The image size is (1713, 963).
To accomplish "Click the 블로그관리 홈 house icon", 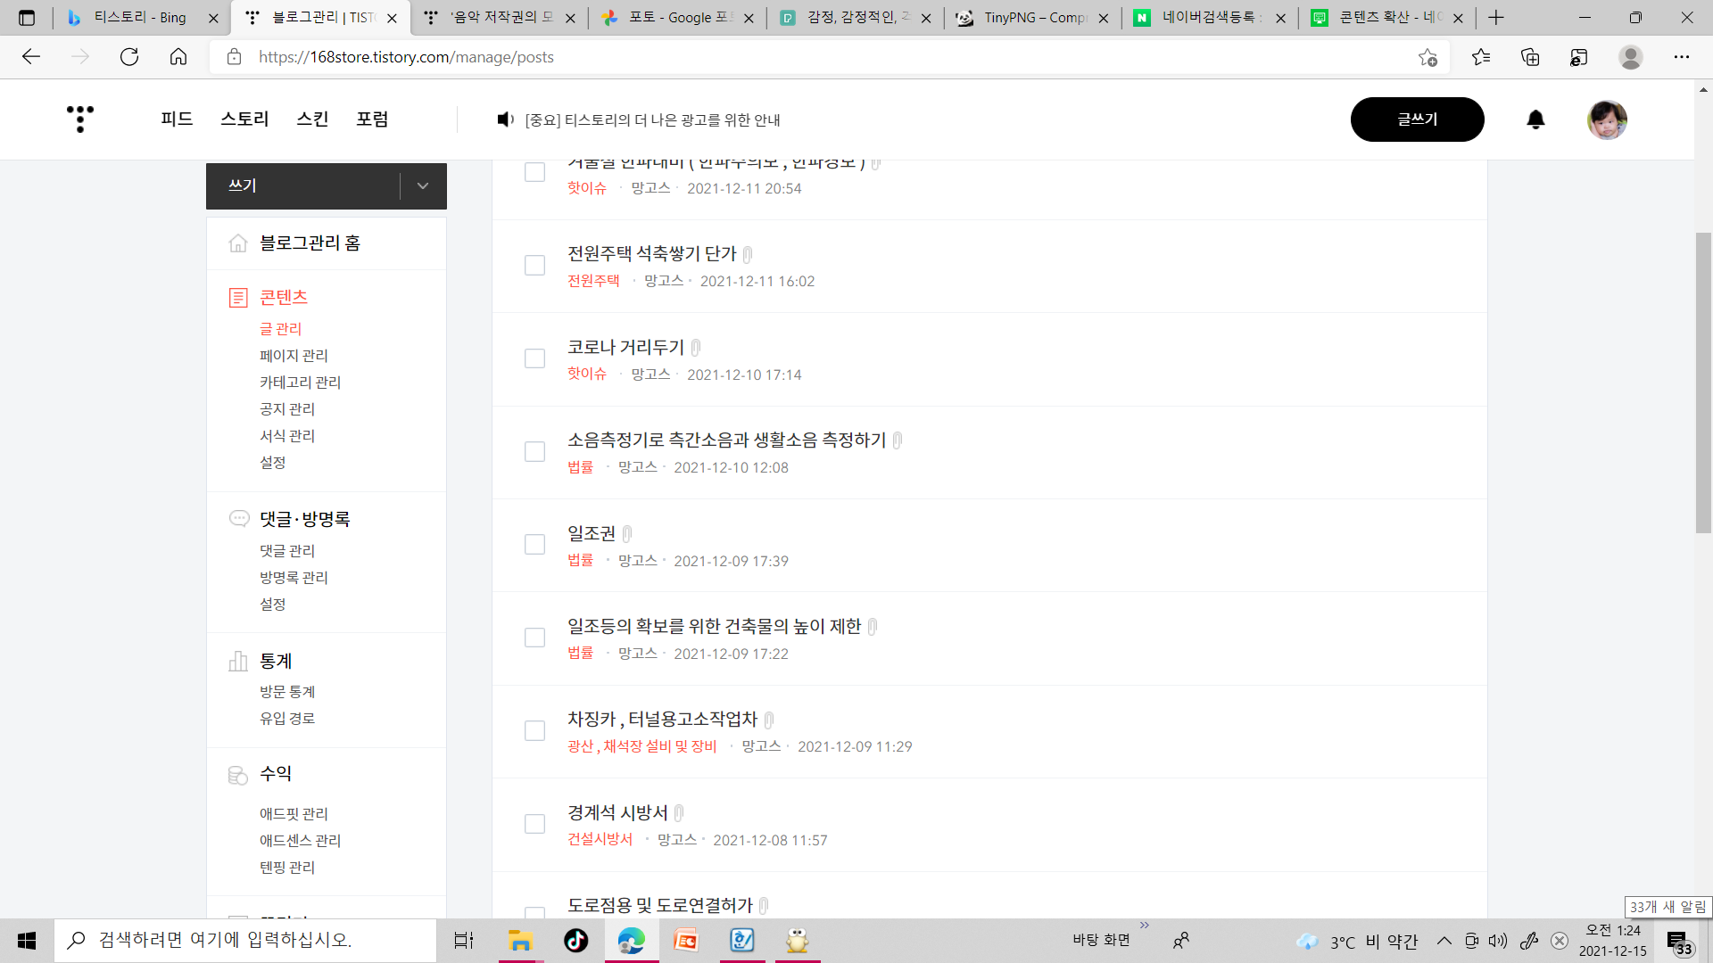I will (238, 242).
